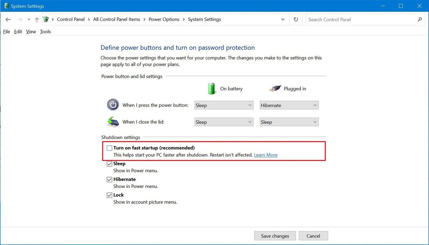Open the View menu
This screenshot has width=429, height=245.
click(x=31, y=31)
